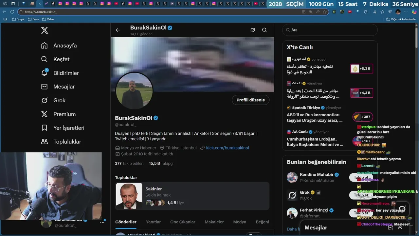
Task: Click the red fast-forward extension icon
Action: point(350,12)
